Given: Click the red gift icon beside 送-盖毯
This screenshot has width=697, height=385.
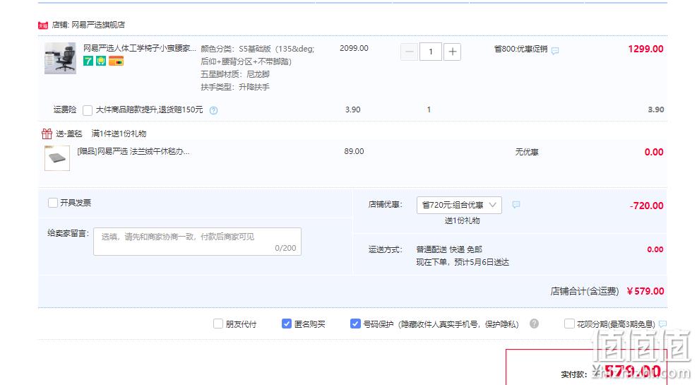Looking at the screenshot, I should point(47,134).
